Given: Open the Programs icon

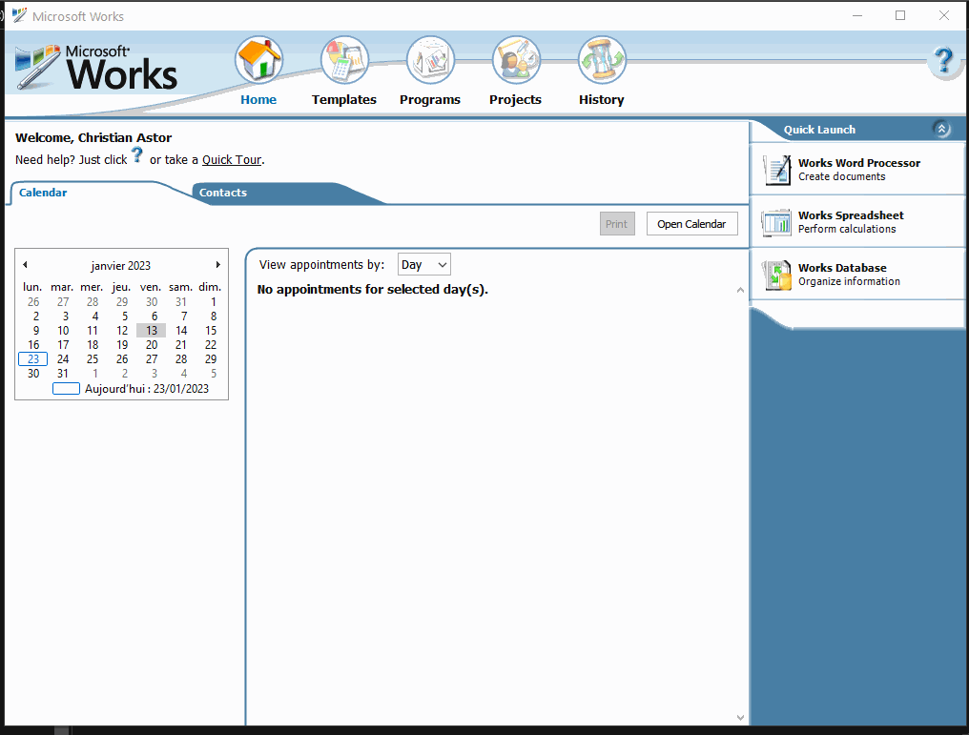Looking at the screenshot, I should [x=430, y=60].
